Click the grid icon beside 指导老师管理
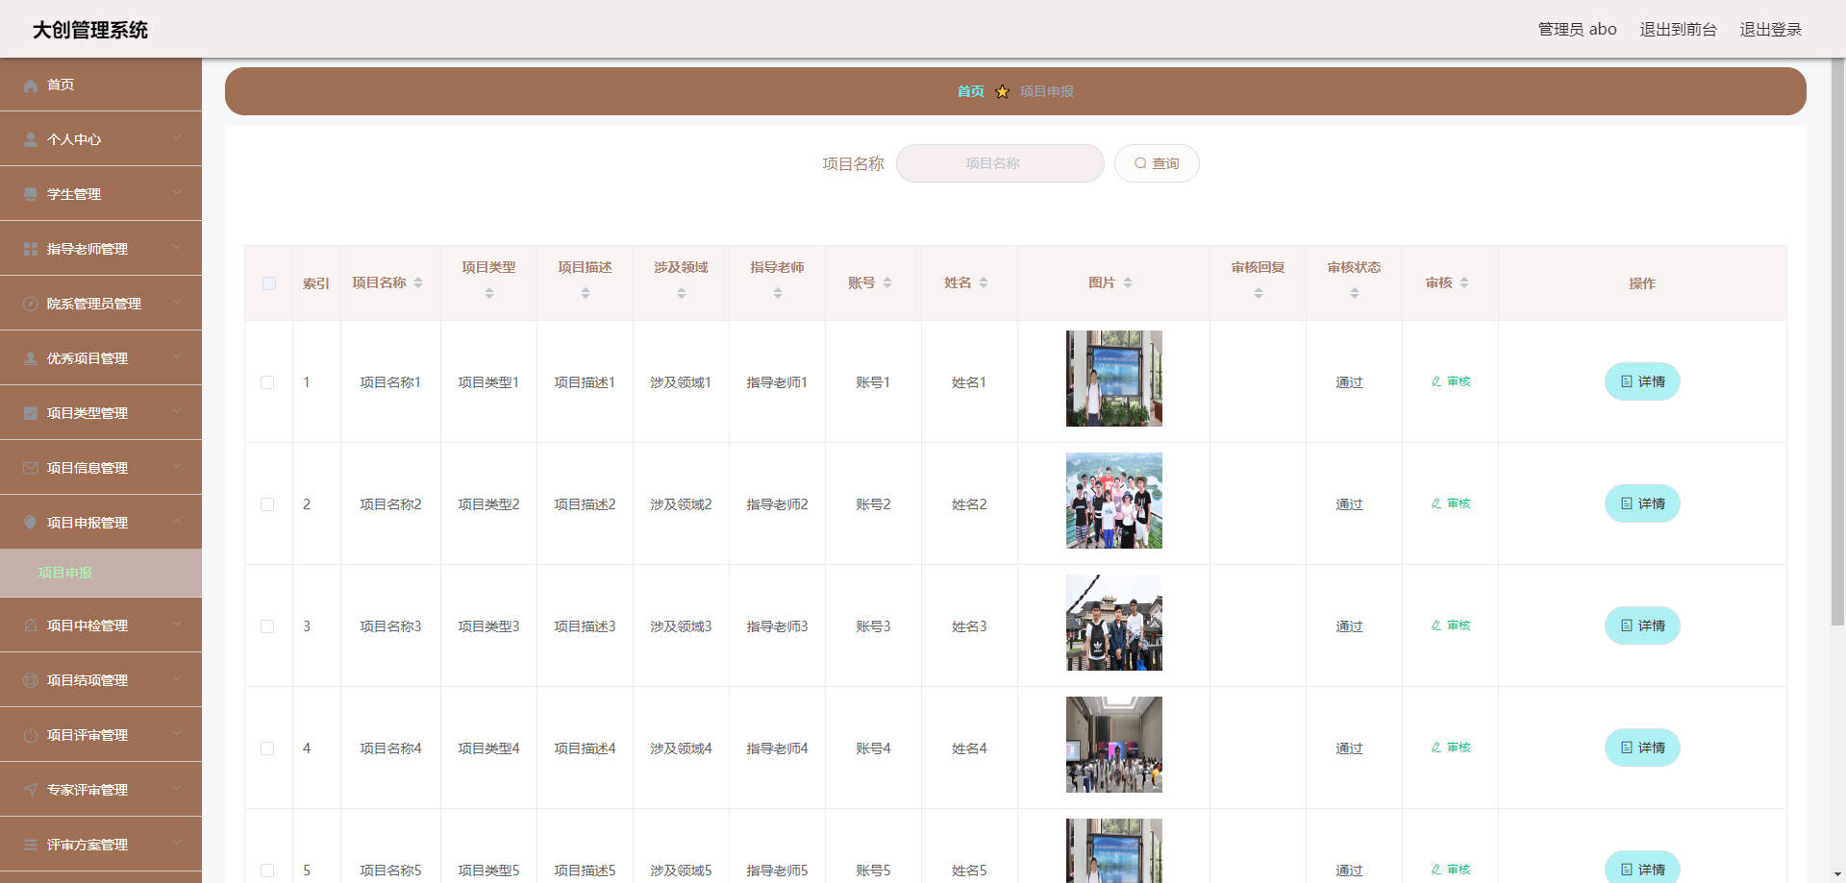Screen dimensions: 1846x883 pyautogui.click(x=31, y=250)
